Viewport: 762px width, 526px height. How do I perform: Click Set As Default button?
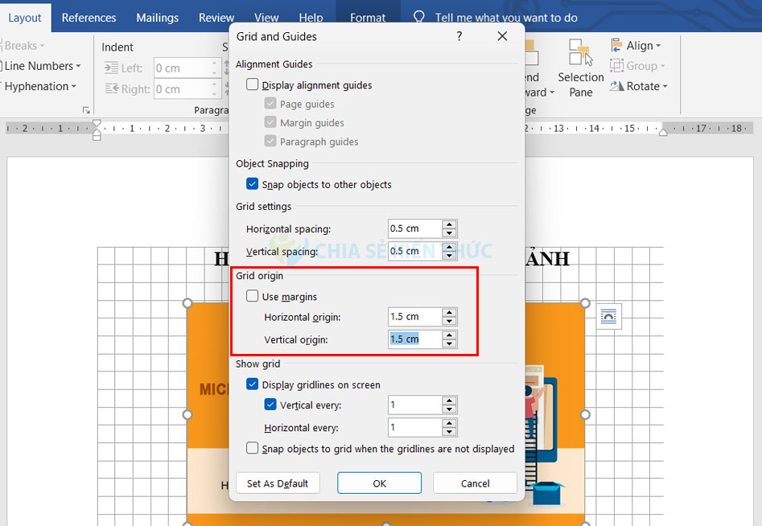(278, 483)
